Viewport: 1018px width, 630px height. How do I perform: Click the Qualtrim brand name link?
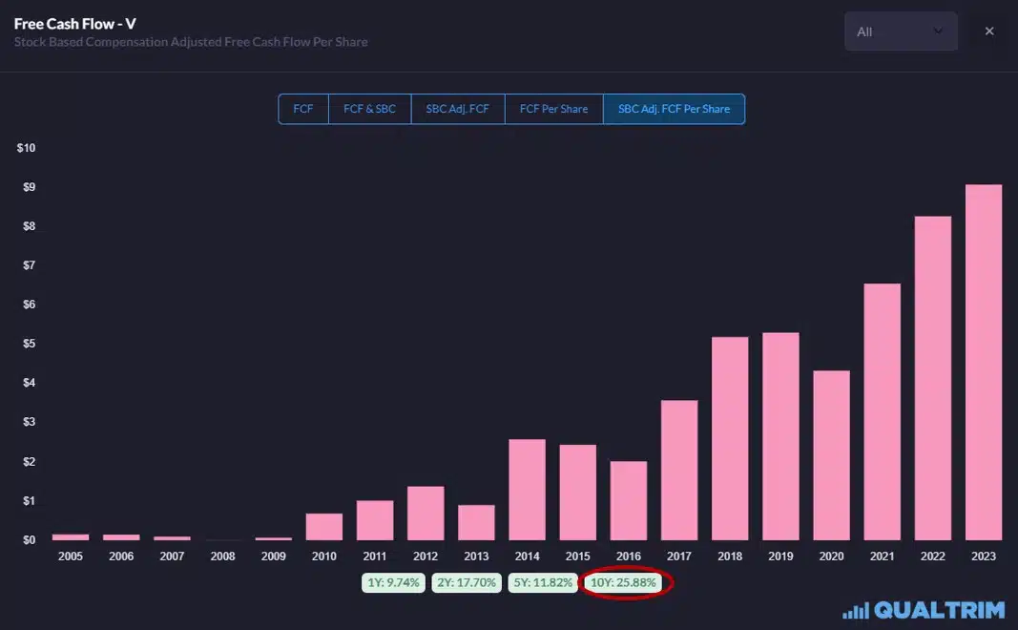pyautogui.click(x=939, y=610)
